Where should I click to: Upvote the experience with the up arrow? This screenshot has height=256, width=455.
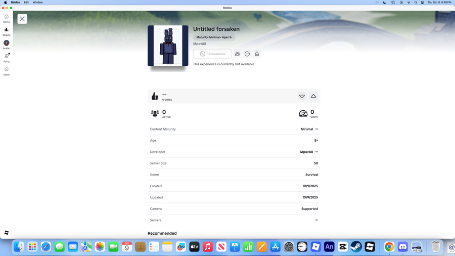(x=313, y=96)
